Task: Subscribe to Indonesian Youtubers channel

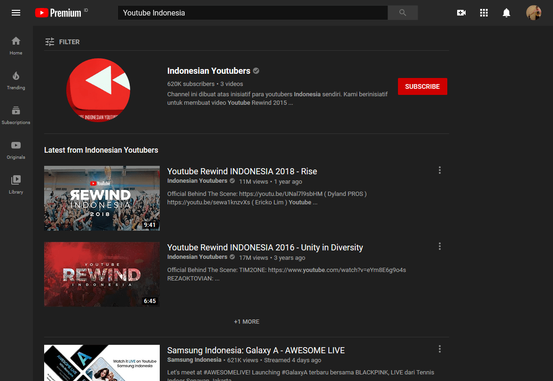Action: pos(422,86)
